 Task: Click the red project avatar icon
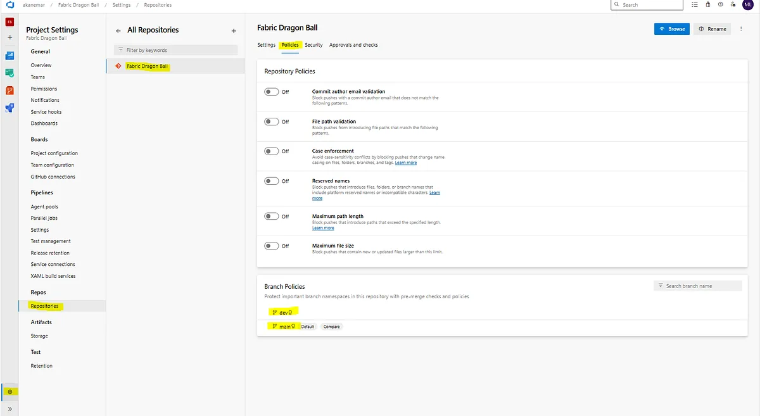(9, 22)
